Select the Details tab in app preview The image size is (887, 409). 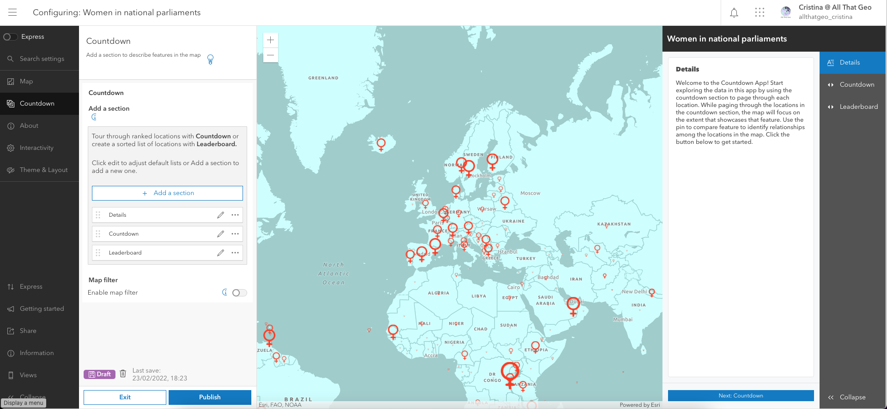coord(852,63)
